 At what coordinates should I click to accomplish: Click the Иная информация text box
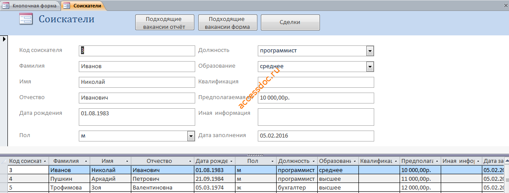316,117
